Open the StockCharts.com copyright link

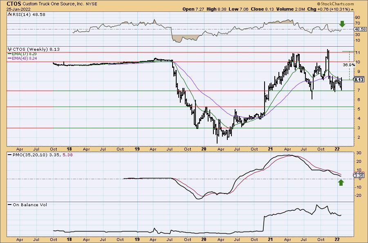(335, 4)
